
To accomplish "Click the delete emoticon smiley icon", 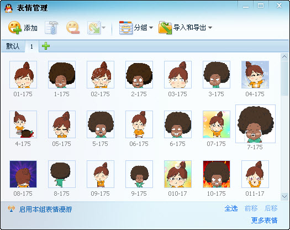I will pos(73,28).
